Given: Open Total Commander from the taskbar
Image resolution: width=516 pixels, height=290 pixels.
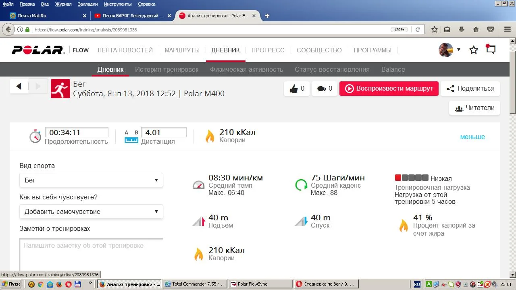Looking at the screenshot, I should click(x=195, y=284).
